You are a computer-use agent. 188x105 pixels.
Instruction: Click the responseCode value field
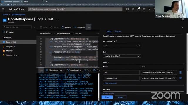tap(159, 78)
